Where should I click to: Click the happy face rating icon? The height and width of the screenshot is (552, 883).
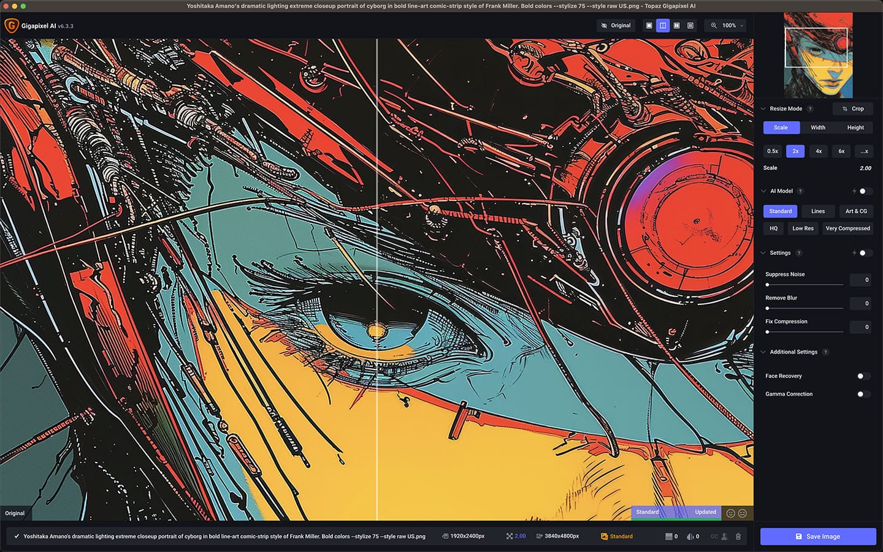[730, 513]
